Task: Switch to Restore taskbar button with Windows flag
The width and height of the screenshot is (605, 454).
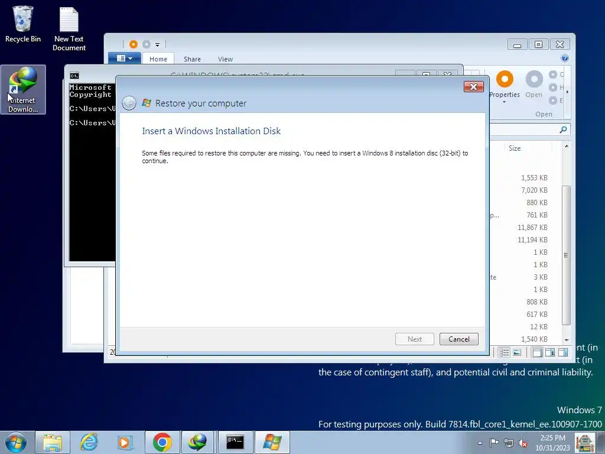Action: click(272, 442)
